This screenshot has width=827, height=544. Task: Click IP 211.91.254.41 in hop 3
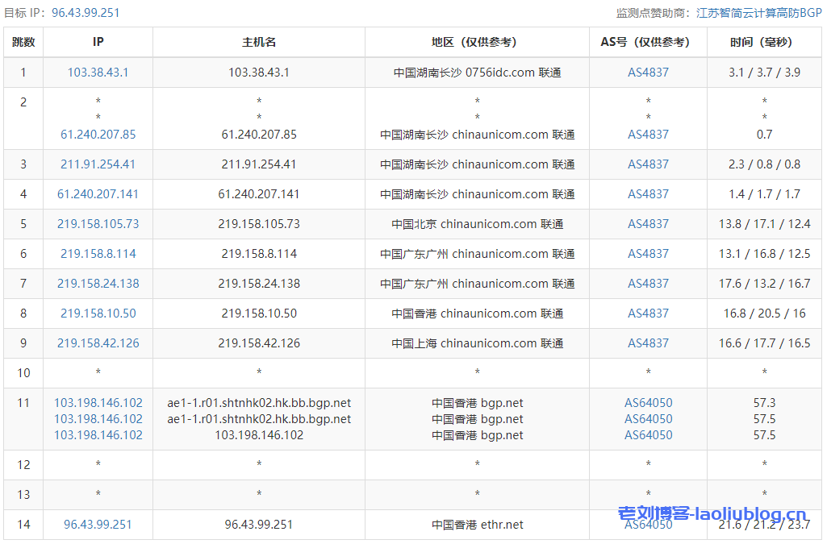98,164
